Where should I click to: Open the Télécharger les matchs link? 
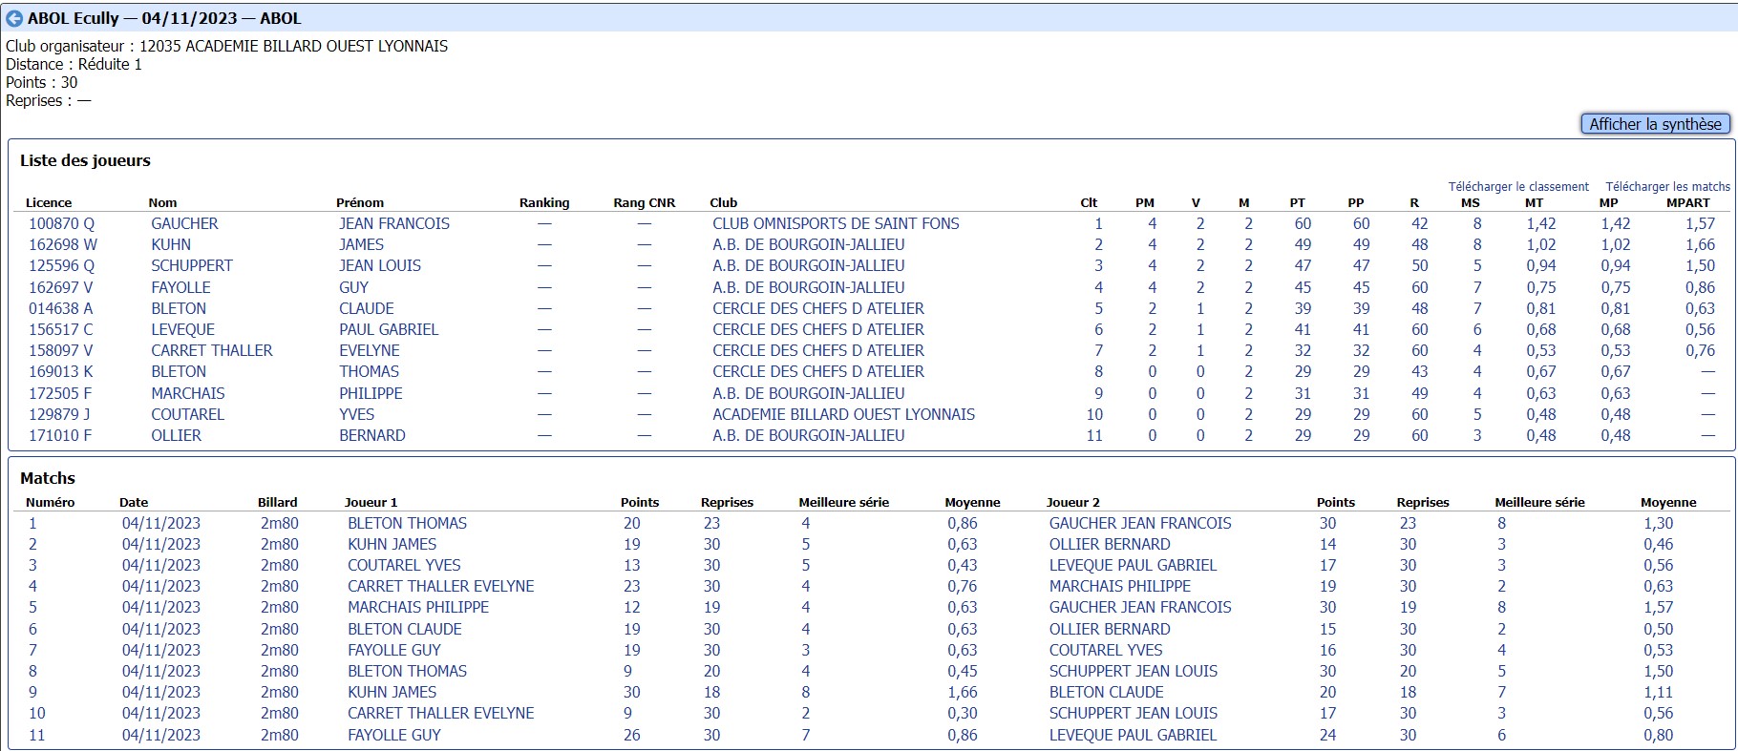(x=1666, y=187)
